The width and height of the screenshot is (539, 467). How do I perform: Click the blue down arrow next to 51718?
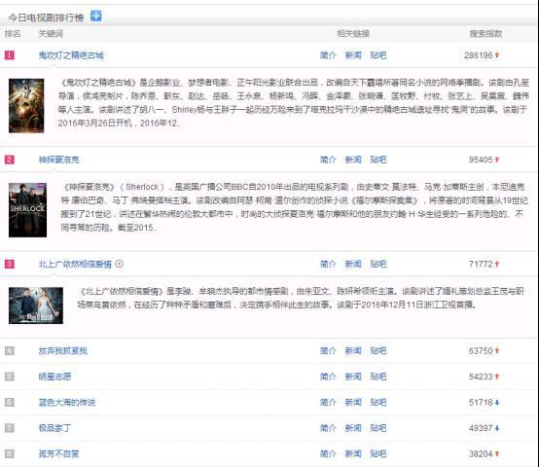coord(497,403)
